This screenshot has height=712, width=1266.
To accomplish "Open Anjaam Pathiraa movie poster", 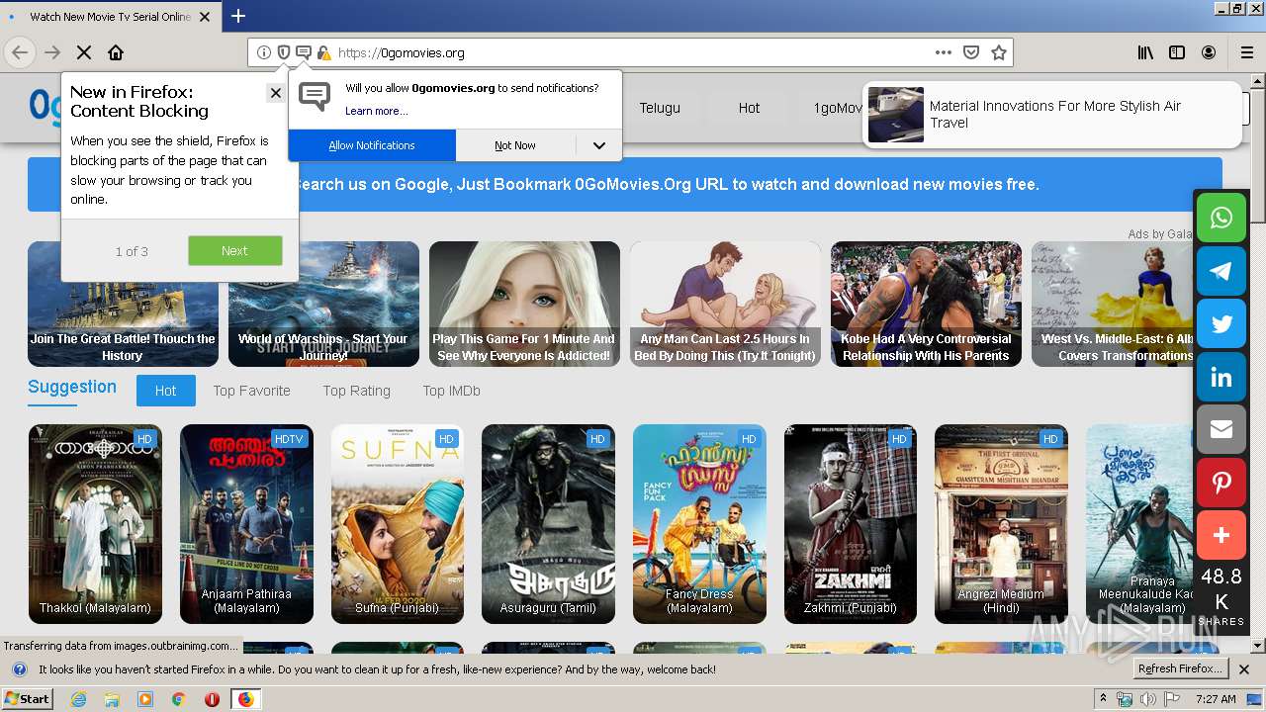I will pyautogui.click(x=246, y=524).
